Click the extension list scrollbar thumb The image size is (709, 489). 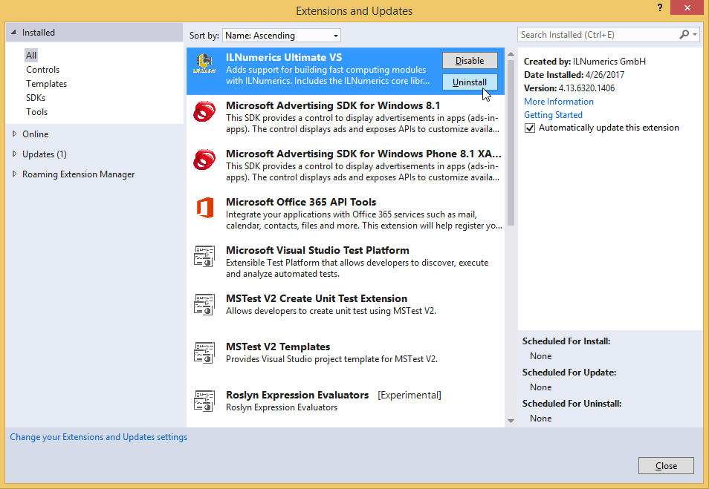click(x=511, y=142)
